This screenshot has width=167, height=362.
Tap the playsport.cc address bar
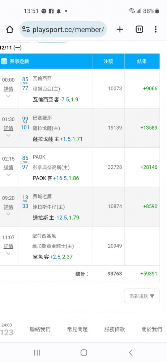(x=63, y=29)
